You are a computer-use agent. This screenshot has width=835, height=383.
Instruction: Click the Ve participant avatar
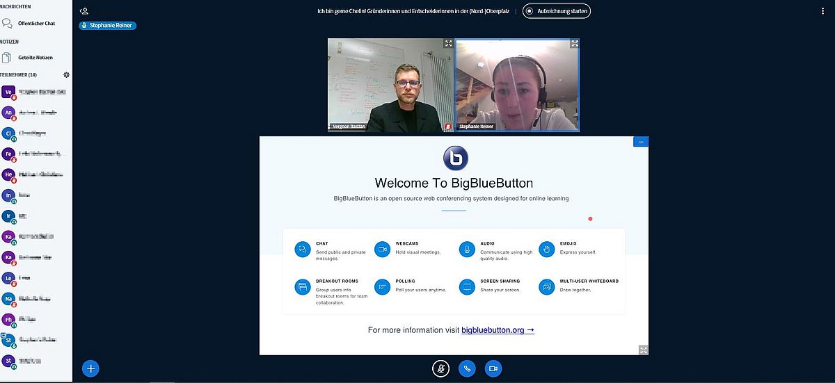click(x=8, y=92)
